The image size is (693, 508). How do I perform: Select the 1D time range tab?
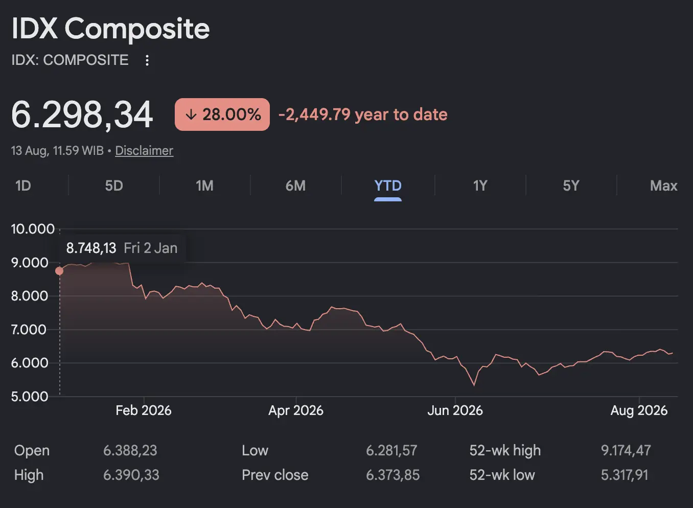[x=23, y=186]
